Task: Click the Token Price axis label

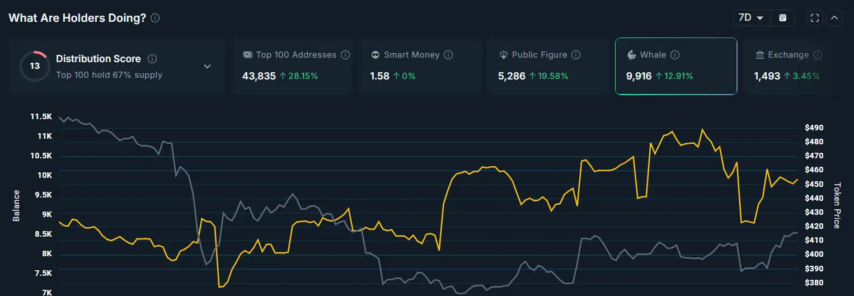Action: (837, 205)
